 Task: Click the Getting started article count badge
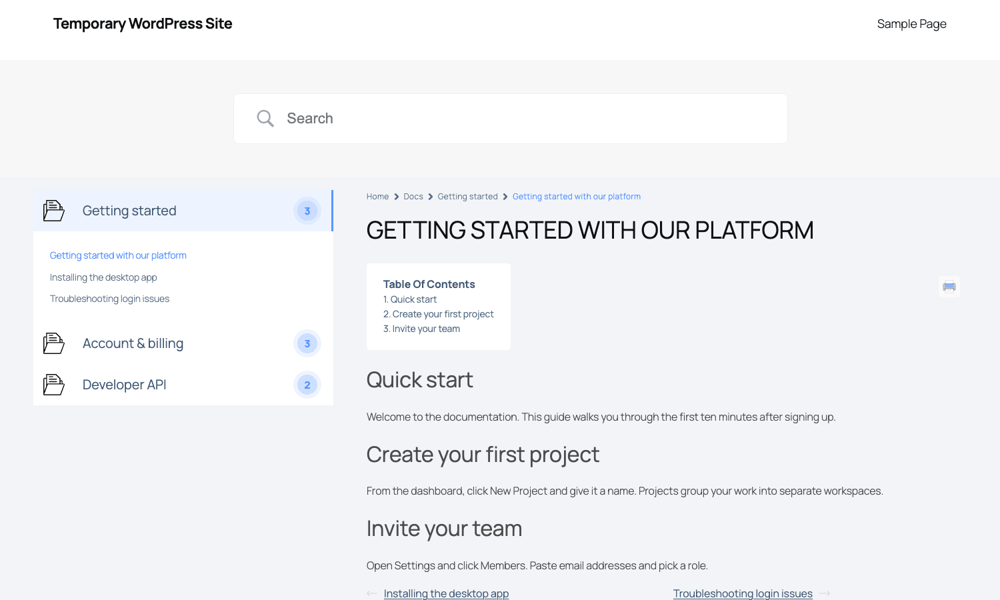[307, 211]
